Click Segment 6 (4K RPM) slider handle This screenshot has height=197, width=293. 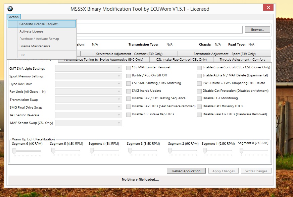[x=14, y=151]
